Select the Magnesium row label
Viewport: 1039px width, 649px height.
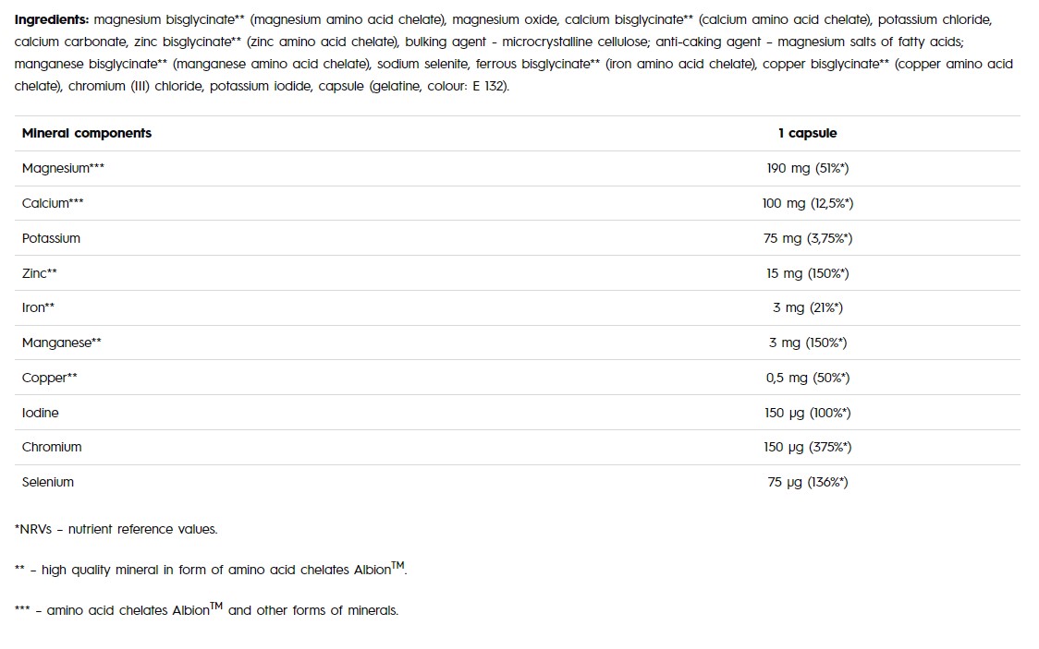56,168
